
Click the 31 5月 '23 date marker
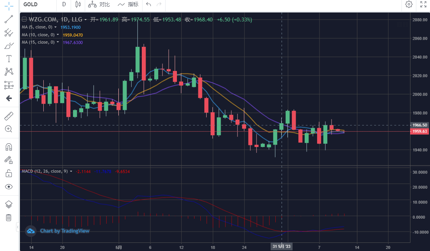pyautogui.click(x=281, y=247)
